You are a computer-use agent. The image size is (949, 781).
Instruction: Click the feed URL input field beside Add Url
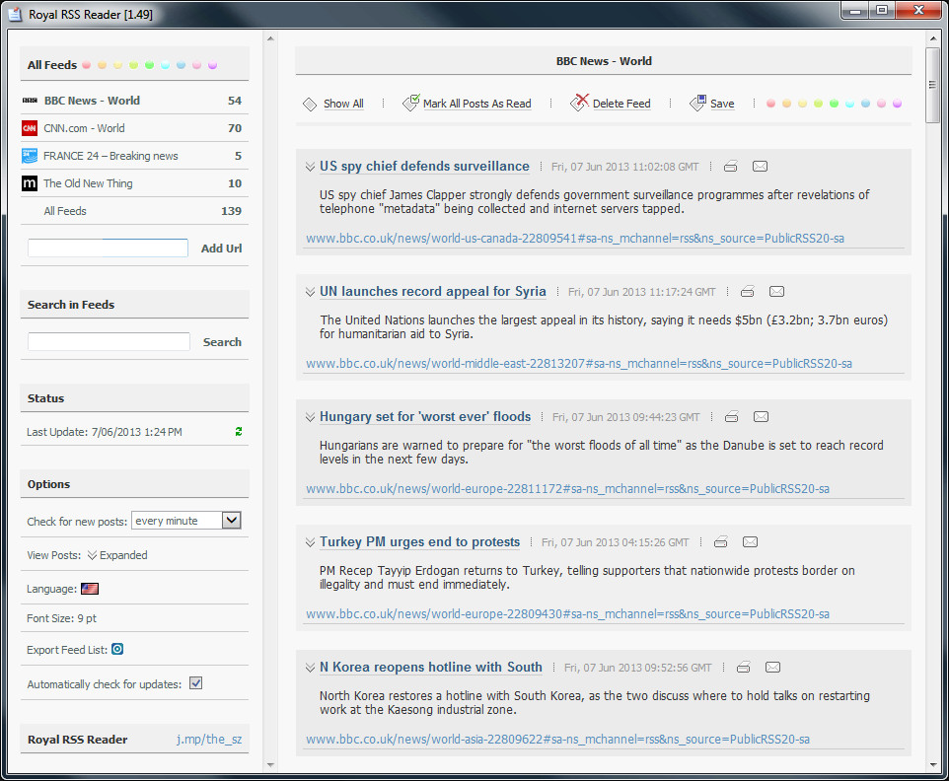108,248
